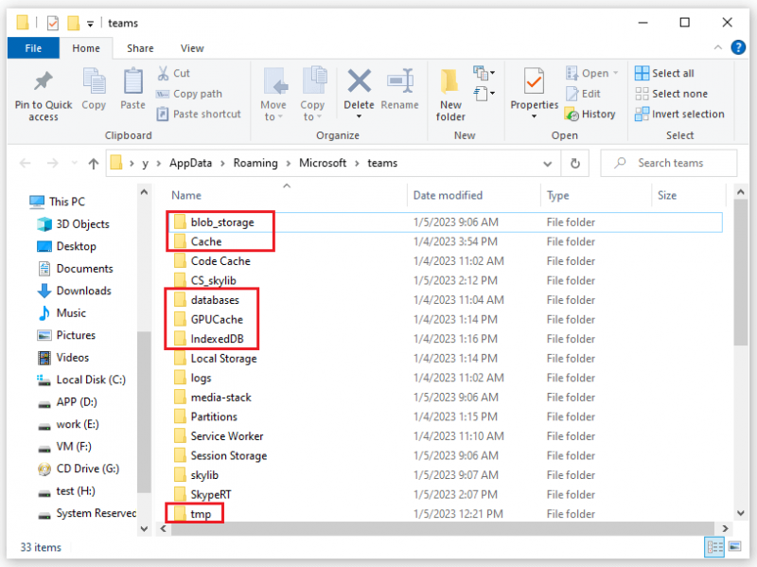The height and width of the screenshot is (567, 757).
Task: Switch to details view toggle
Action: [714, 547]
